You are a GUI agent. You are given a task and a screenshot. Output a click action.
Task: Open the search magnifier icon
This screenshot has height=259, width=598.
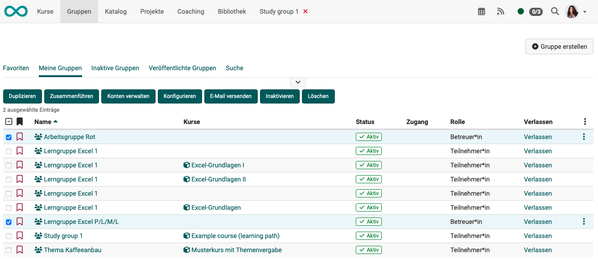[555, 11]
